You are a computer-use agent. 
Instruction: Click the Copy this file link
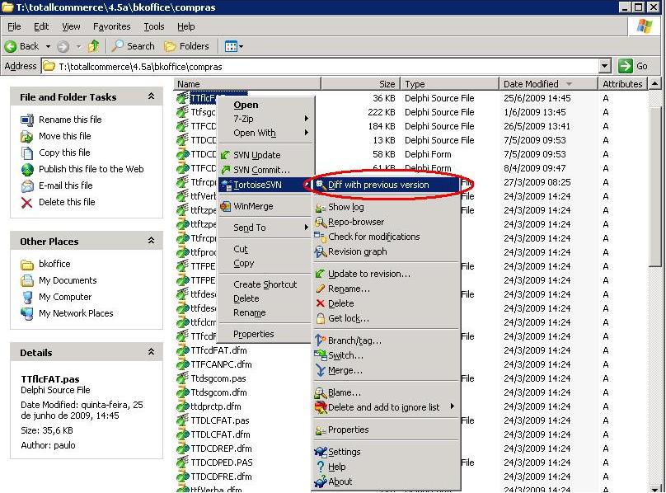tap(64, 153)
